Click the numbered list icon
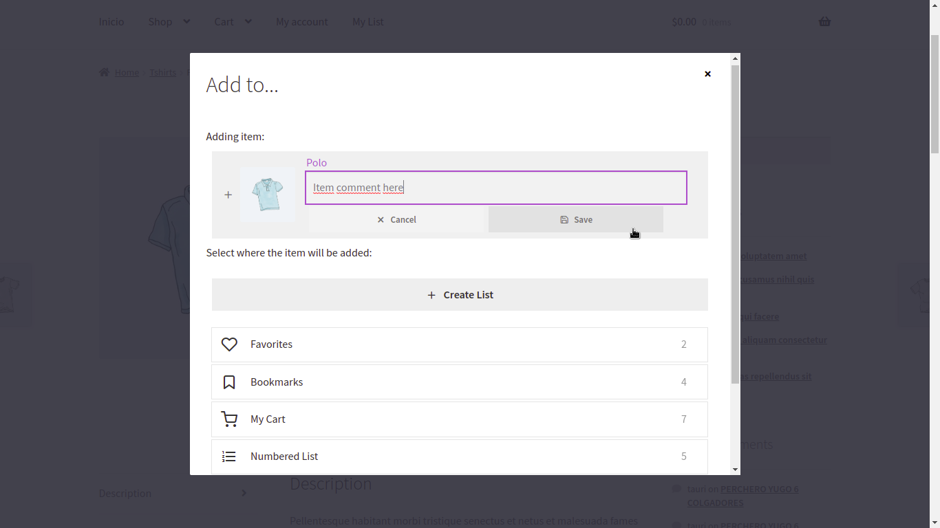940x528 pixels. coord(229,456)
